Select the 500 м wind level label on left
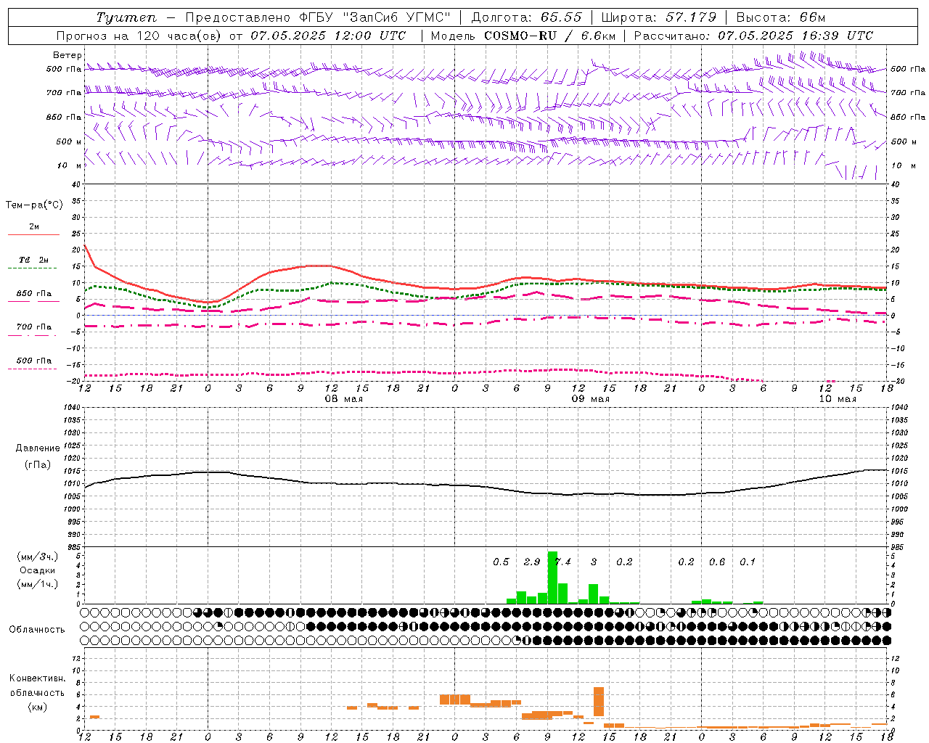This screenshot has width=929, height=743. click(69, 141)
